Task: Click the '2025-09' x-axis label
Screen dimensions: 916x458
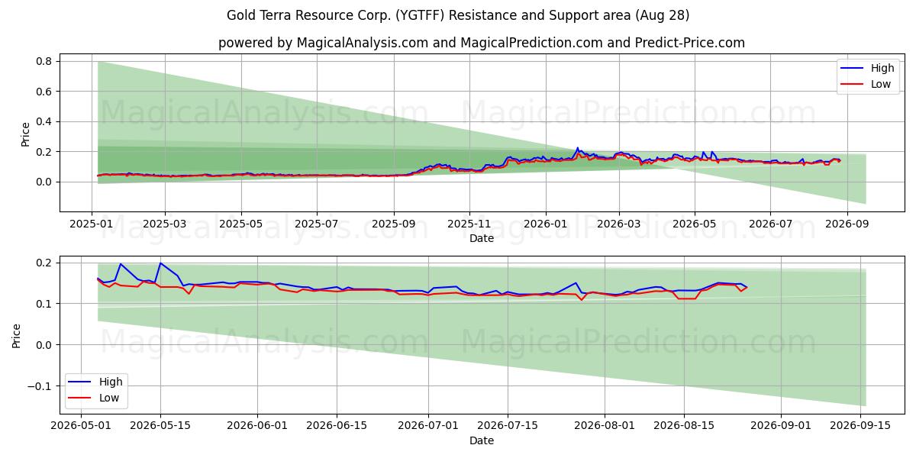Action: tap(394, 224)
